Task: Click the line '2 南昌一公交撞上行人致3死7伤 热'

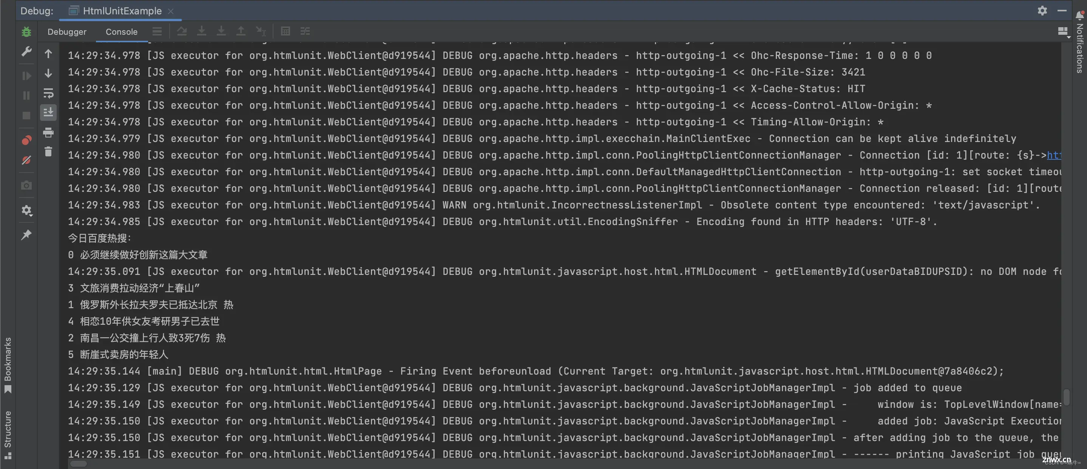Action: point(147,338)
